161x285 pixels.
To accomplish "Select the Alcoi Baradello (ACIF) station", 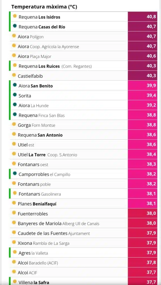I will (x=84, y=262).
